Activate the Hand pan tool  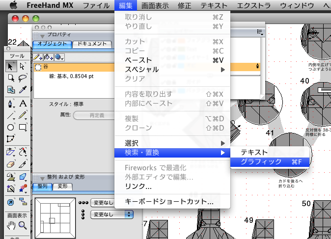(11, 225)
